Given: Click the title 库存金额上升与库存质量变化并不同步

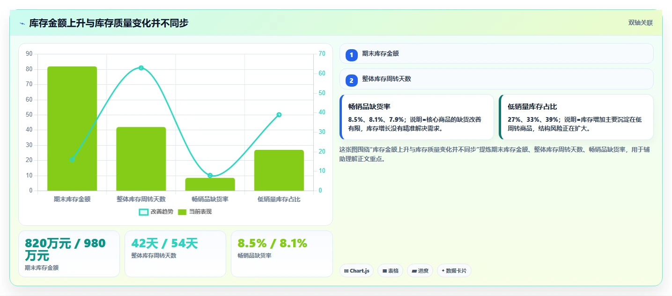Looking at the screenshot, I should point(109,23).
